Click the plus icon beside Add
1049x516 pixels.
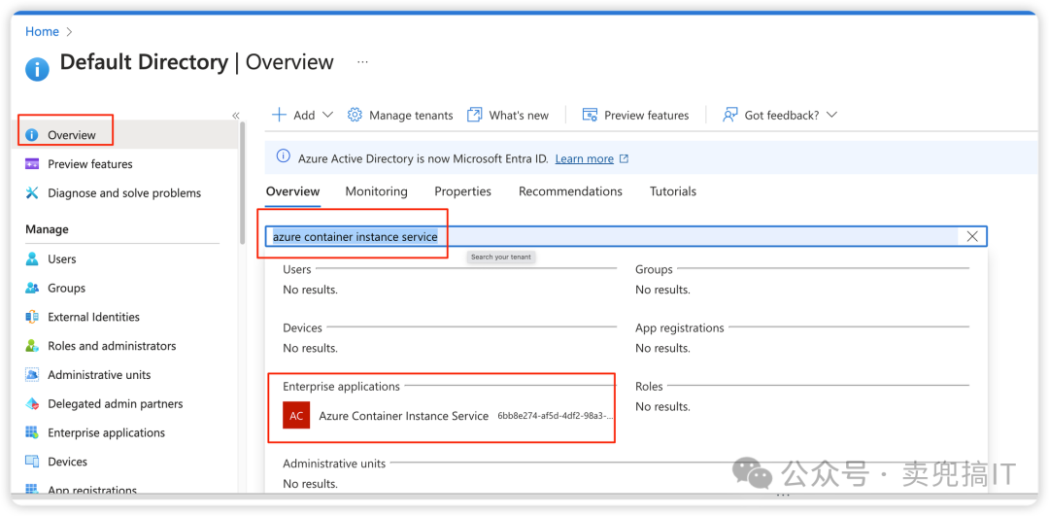(x=279, y=115)
